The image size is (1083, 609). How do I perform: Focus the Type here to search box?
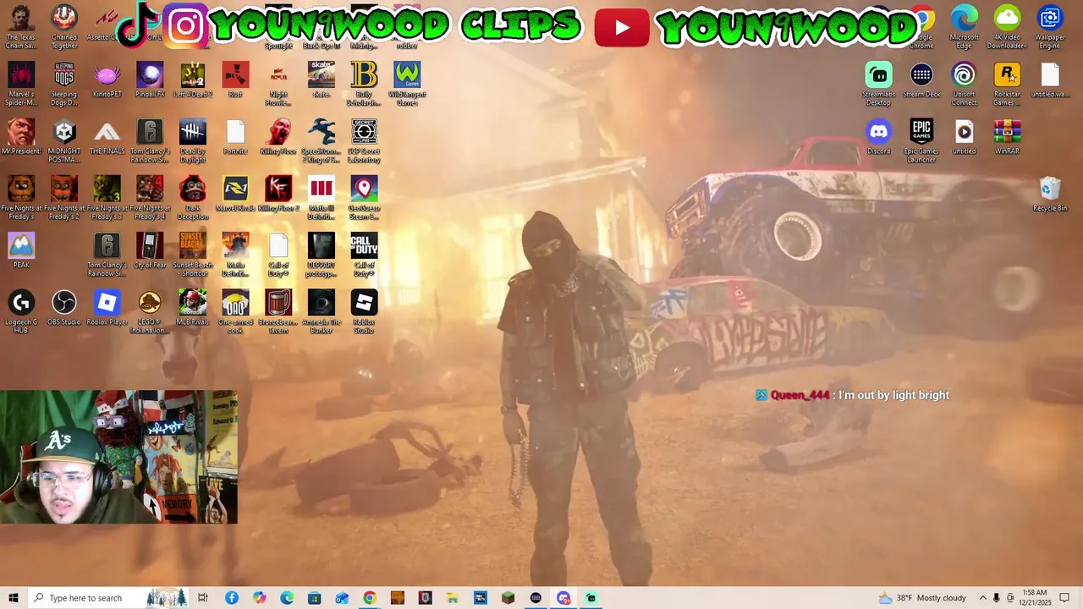(107, 598)
